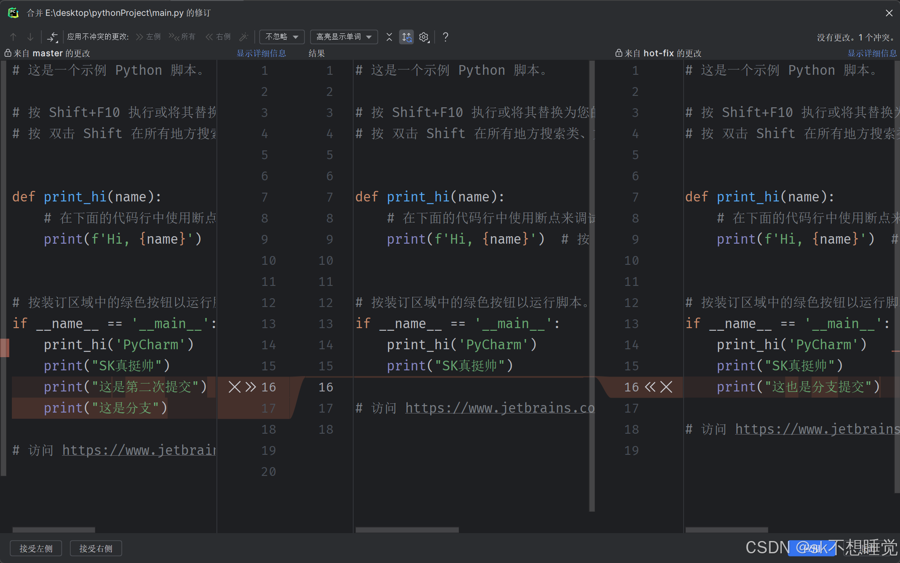The height and width of the screenshot is (563, 900).
Task: Click 显示详细信息 link for master changes
Action: [x=261, y=53]
